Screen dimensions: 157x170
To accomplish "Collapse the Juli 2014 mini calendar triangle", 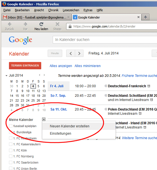I will [6, 76].
